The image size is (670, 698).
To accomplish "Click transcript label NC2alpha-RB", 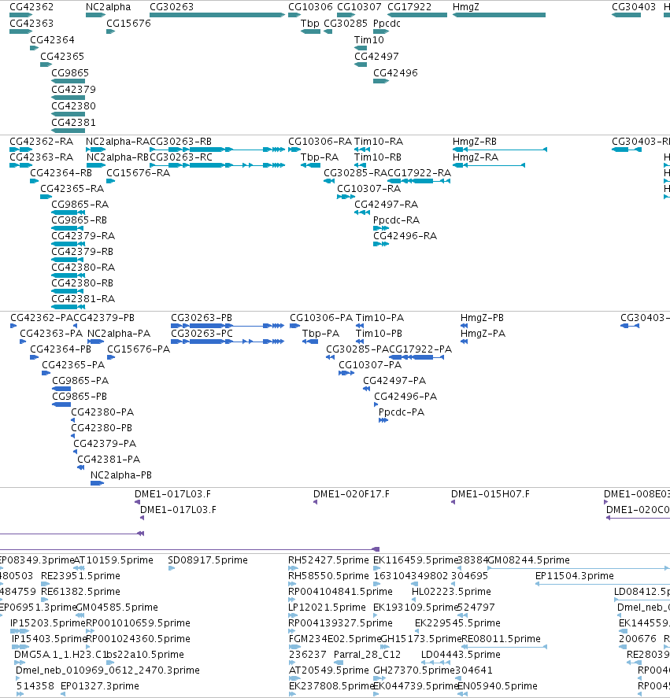I will coord(117,157).
